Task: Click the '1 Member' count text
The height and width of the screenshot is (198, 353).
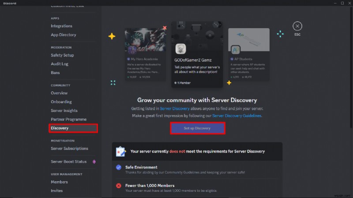Action: [x=184, y=83]
